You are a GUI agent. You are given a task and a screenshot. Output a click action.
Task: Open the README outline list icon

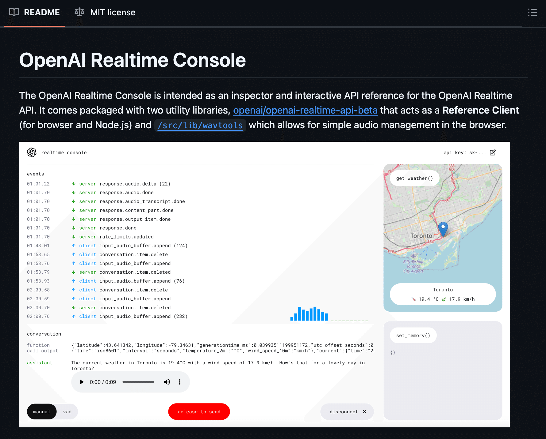(532, 12)
